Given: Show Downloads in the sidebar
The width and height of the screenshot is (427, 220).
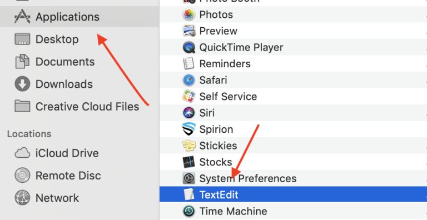Looking at the screenshot, I should tap(80, 84).
